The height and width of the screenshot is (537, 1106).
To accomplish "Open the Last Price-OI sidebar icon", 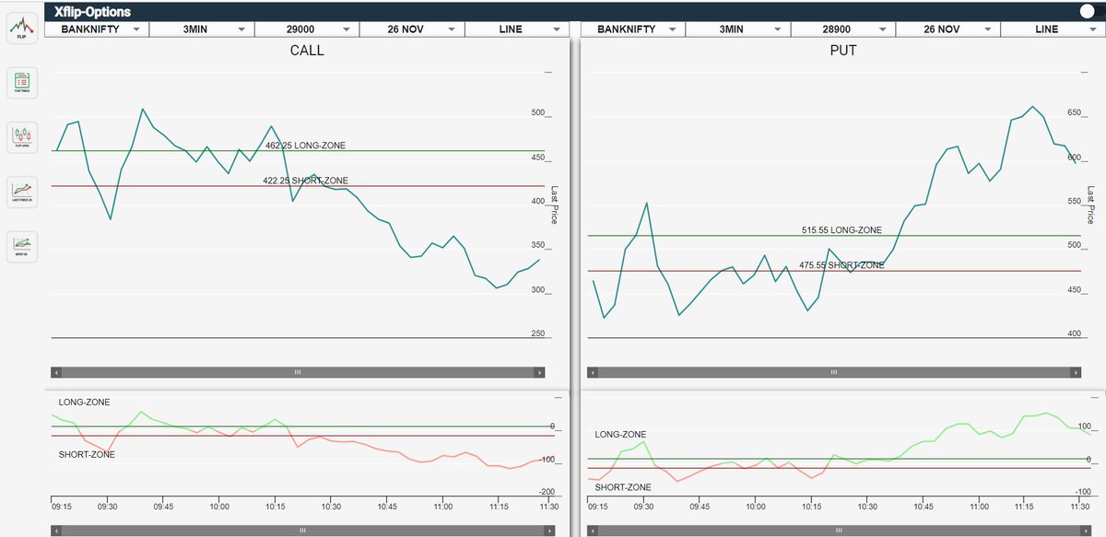I will click(x=22, y=192).
